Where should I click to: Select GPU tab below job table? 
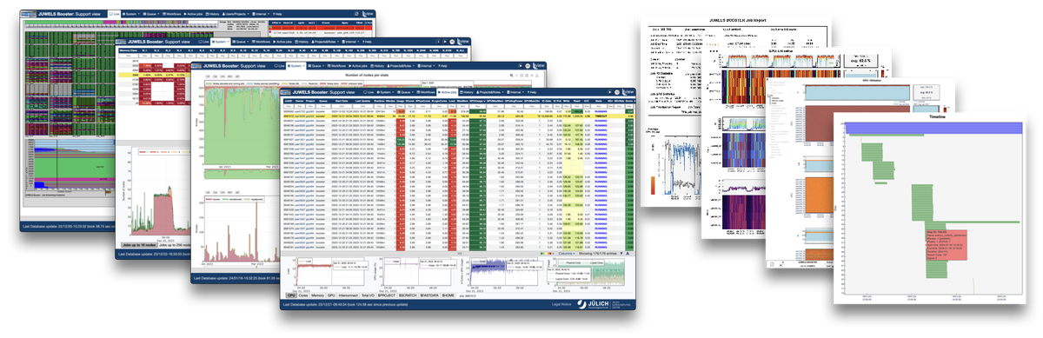pos(331,295)
